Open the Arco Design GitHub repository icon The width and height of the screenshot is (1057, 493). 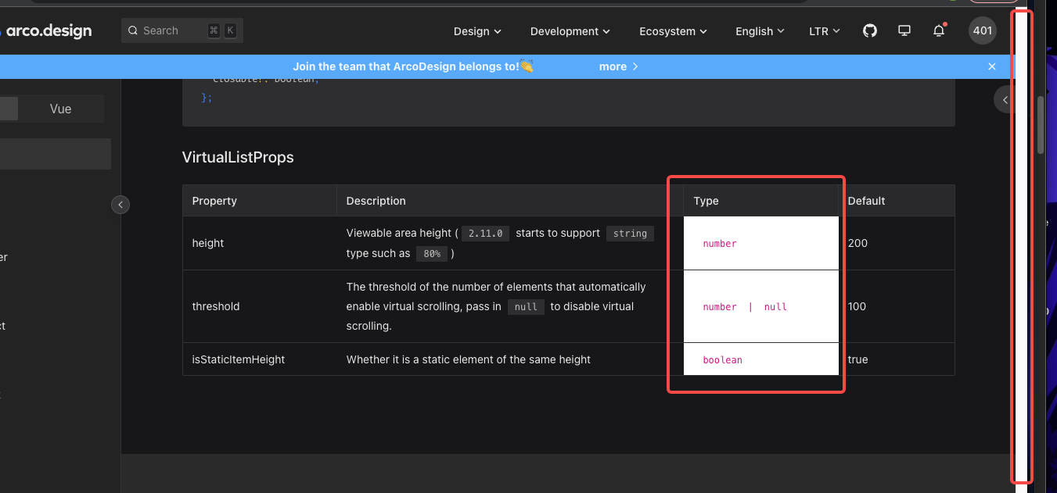pos(869,30)
